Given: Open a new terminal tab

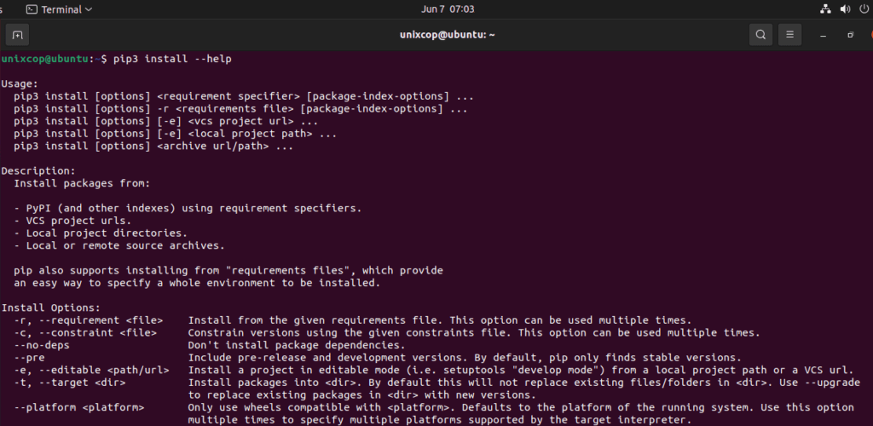Looking at the screenshot, I should point(17,35).
